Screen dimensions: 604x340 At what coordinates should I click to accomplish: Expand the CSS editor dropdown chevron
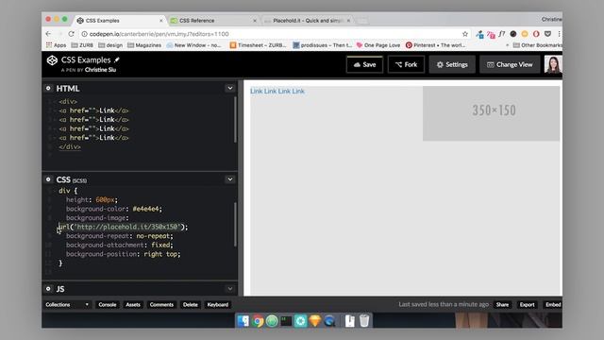pyautogui.click(x=230, y=179)
